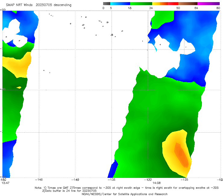This screenshot has height=196, width=223.
Task: Click the green 18-34 color bar segment
Action: tap(141, 4)
